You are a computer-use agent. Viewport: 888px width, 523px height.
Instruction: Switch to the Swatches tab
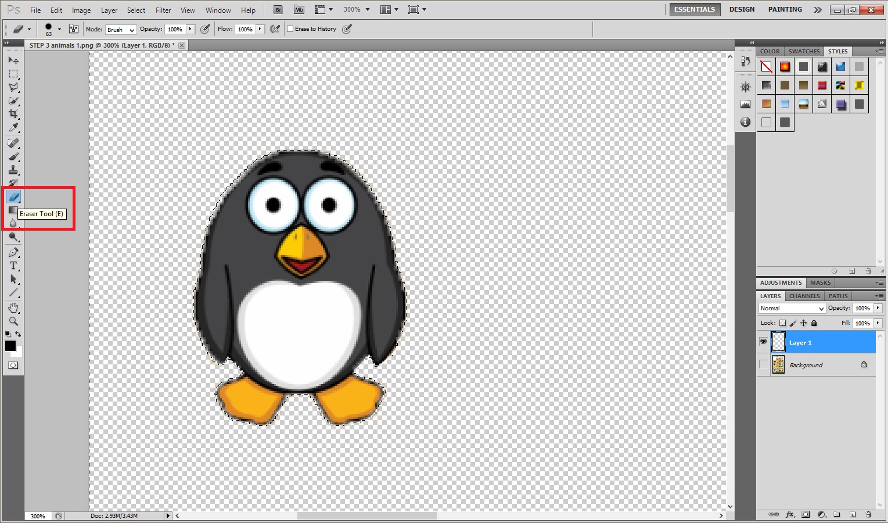point(804,51)
